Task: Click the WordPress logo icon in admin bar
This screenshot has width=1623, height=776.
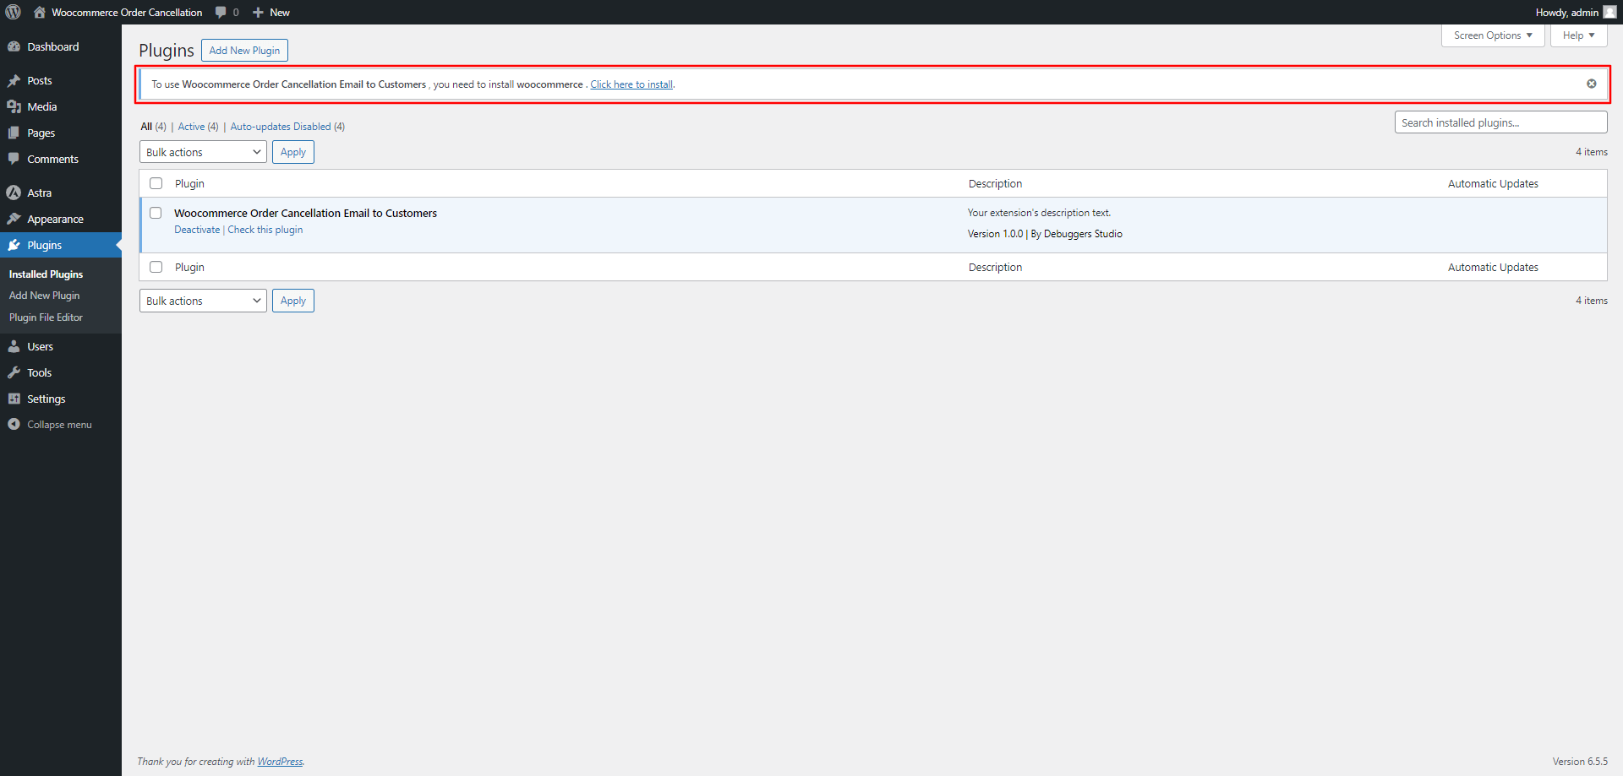Action: (x=14, y=12)
